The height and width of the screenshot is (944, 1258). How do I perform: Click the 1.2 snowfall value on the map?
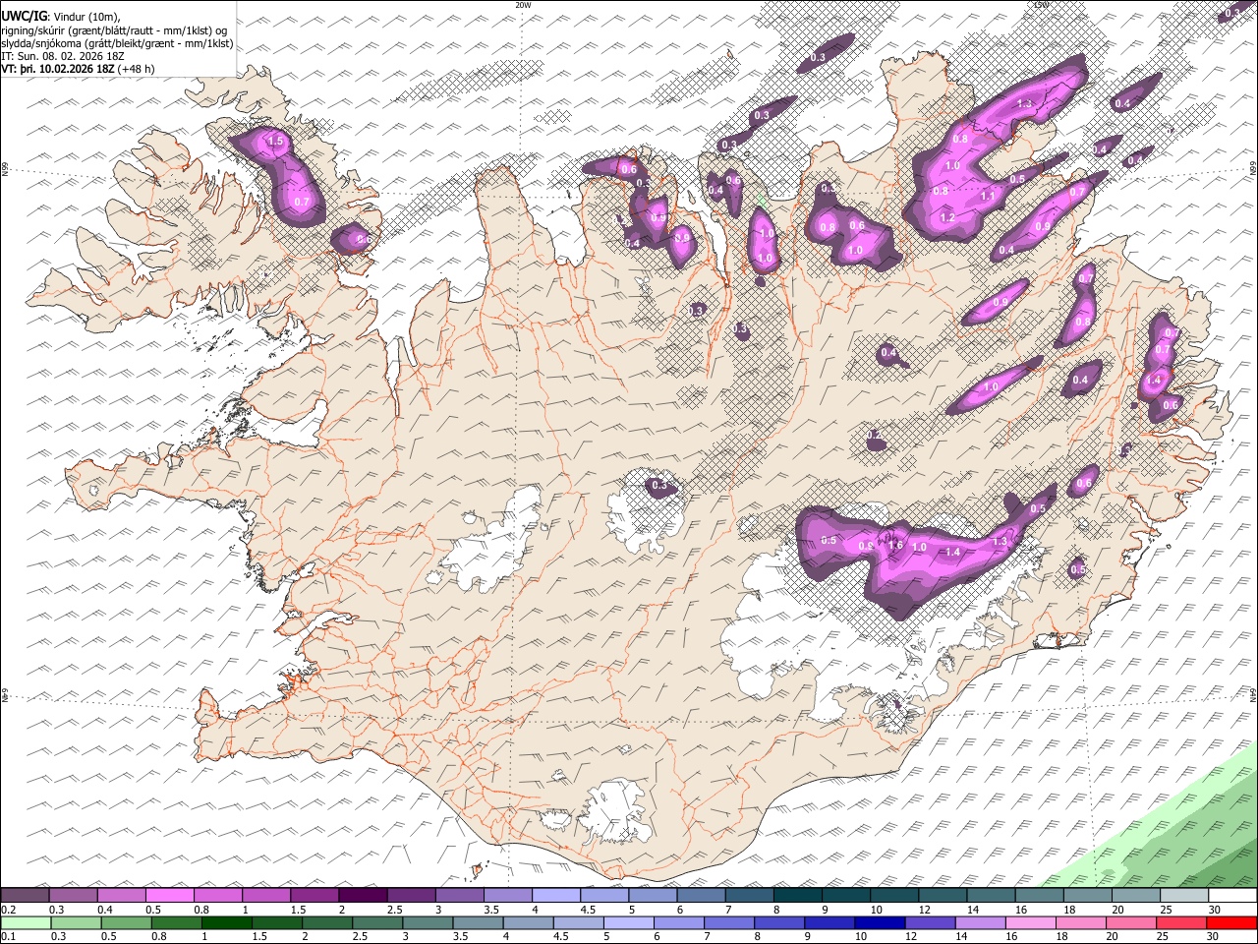click(947, 217)
